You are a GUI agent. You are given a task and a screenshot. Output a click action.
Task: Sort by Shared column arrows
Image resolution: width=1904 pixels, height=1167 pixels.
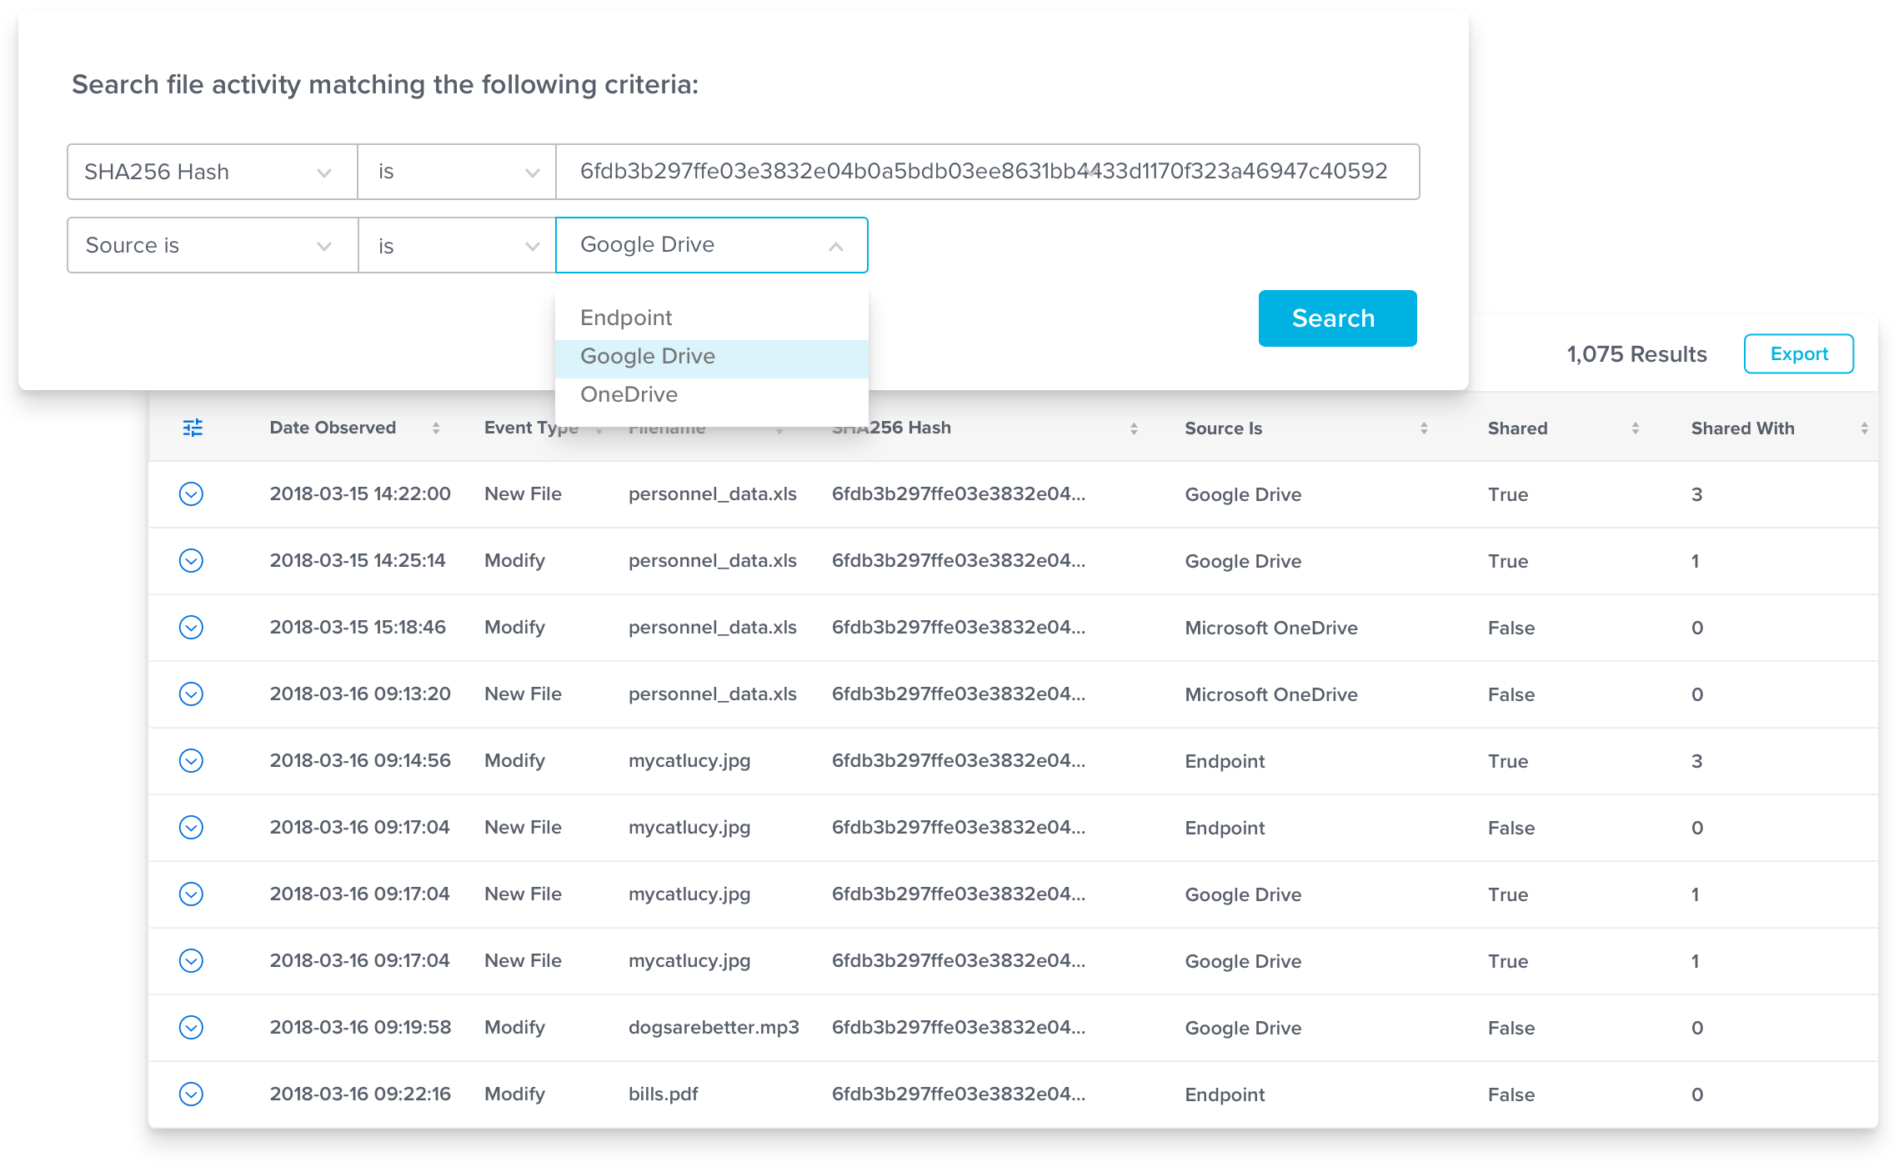tap(1636, 428)
